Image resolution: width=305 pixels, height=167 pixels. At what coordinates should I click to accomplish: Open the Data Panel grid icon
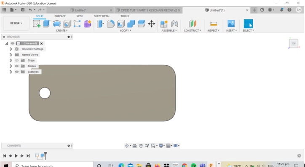click(x=4, y=10)
